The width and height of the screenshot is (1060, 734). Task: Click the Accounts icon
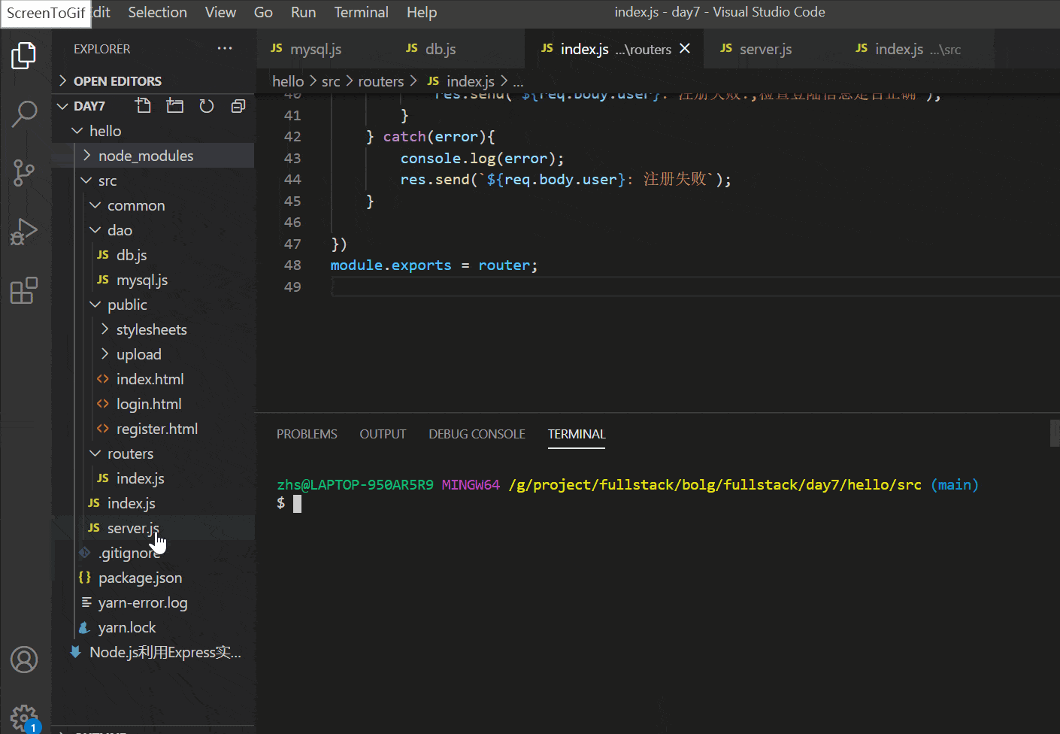pyautogui.click(x=24, y=660)
